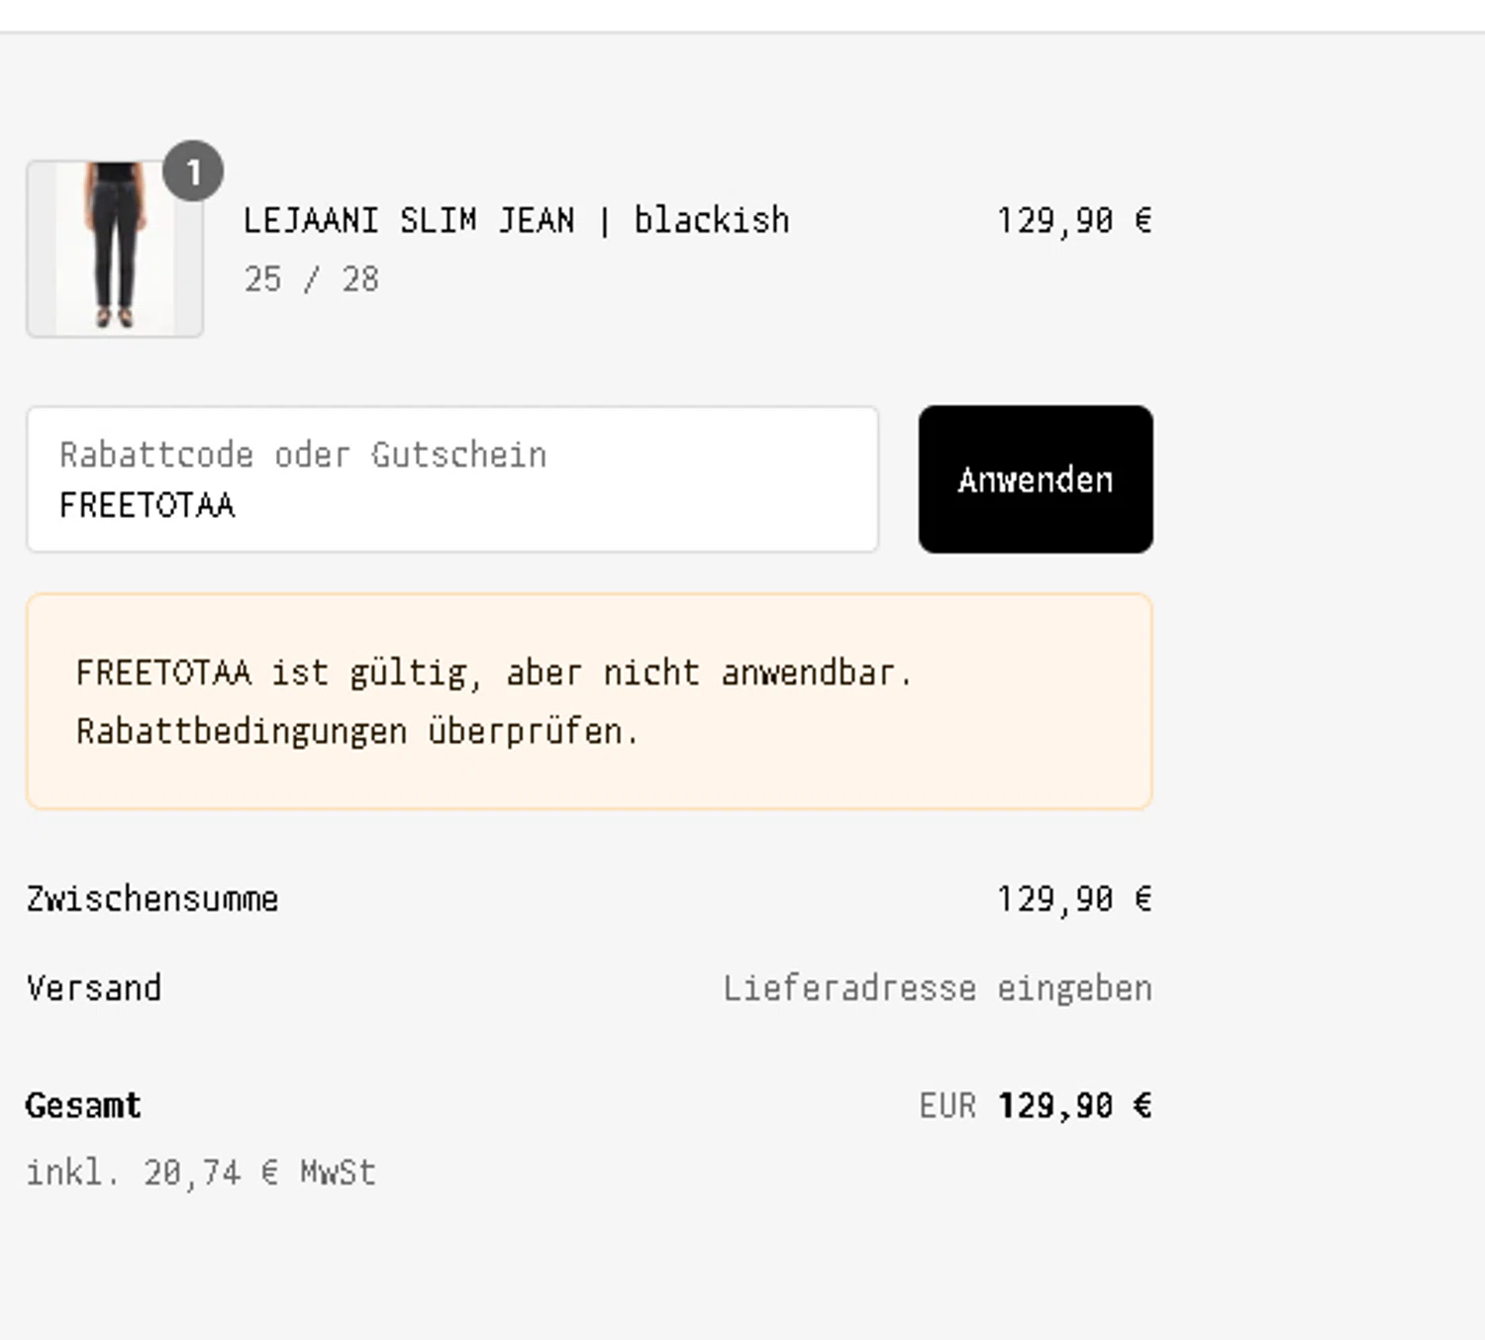Click the Gesamt label
Screen dimensions: 1485x1340
(84, 1105)
